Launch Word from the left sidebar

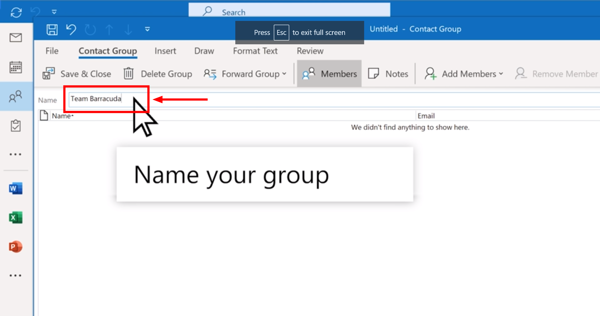[16, 188]
